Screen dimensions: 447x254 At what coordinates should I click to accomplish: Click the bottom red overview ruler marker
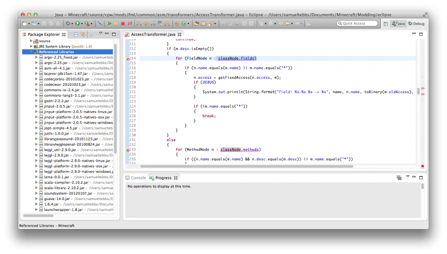click(423, 166)
